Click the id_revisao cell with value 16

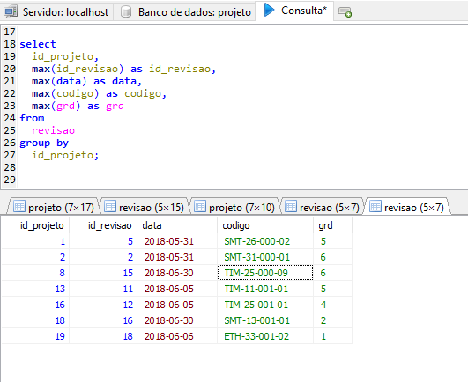pyautogui.click(x=103, y=320)
